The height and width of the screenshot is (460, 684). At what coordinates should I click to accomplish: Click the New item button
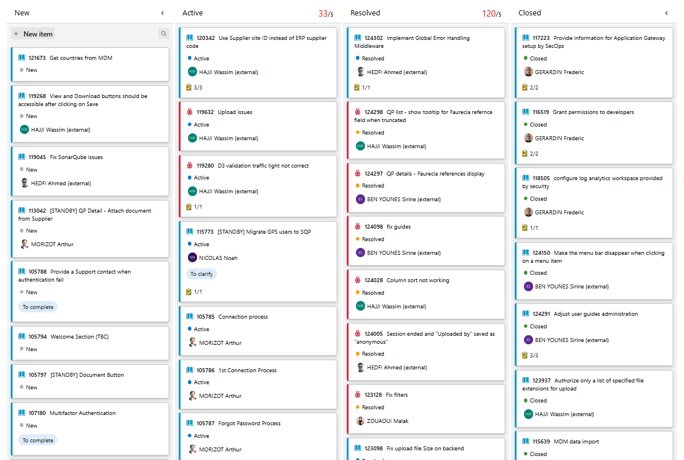33,34
